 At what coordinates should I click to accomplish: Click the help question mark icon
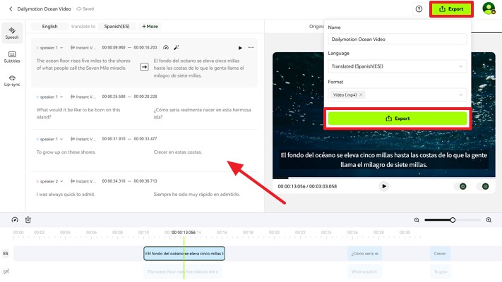(419, 9)
